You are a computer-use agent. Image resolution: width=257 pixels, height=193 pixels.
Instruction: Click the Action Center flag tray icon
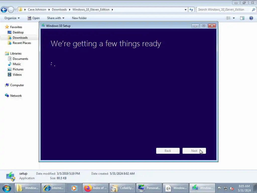pos(219,188)
